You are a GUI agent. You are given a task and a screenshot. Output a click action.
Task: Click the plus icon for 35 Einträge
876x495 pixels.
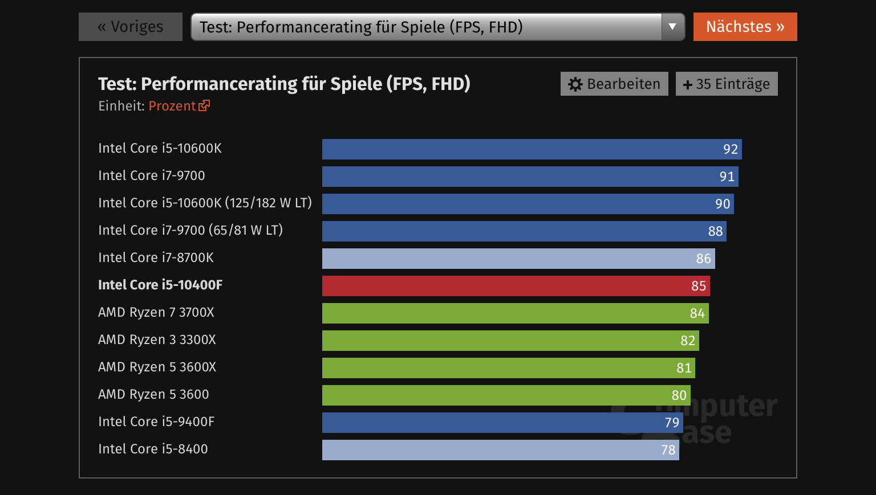click(688, 85)
